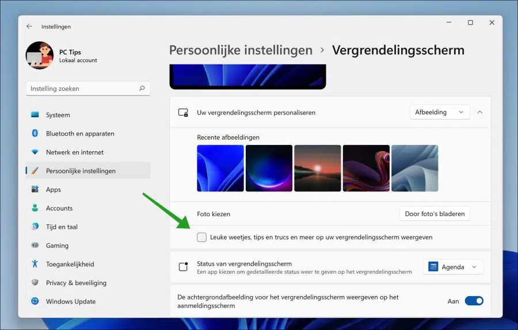Click the back arrow icon
The height and width of the screenshot is (330, 518).
(x=29, y=26)
